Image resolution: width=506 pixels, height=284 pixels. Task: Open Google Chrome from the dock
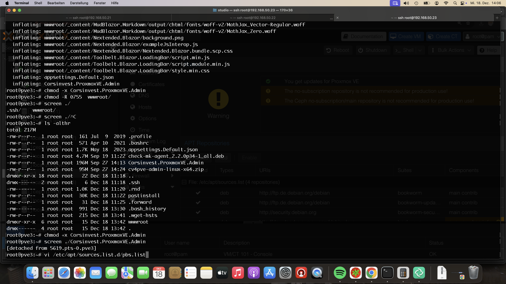click(x=372, y=273)
